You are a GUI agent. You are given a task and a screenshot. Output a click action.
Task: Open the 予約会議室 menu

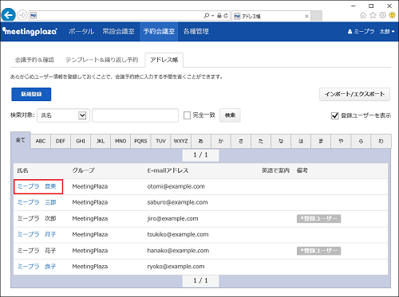[159, 31]
